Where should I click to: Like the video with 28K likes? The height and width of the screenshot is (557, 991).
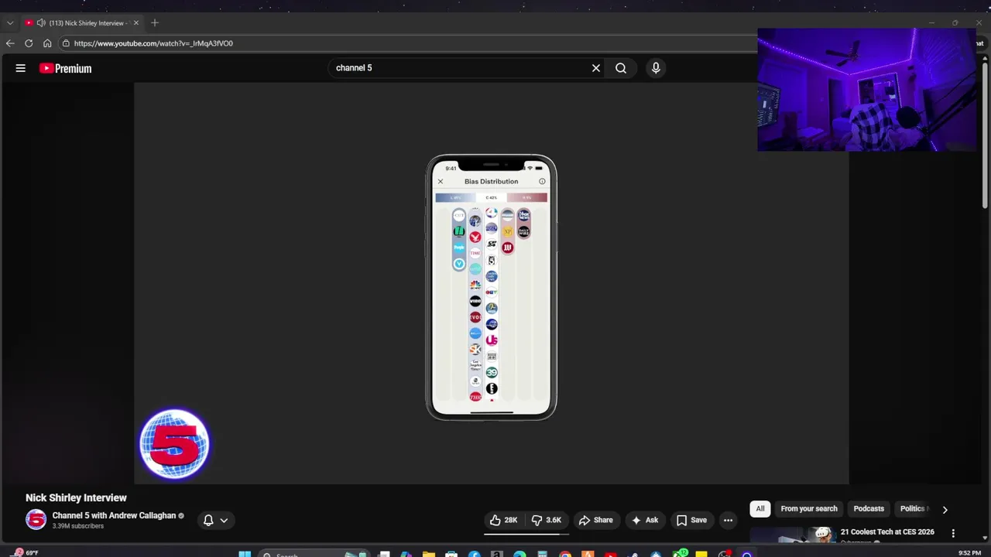click(503, 520)
